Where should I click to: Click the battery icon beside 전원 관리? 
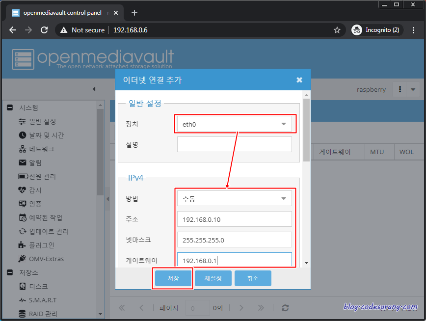[x=23, y=176]
